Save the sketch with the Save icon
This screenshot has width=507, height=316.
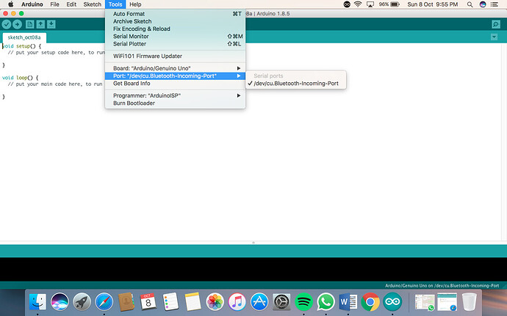pyautogui.click(x=51, y=24)
